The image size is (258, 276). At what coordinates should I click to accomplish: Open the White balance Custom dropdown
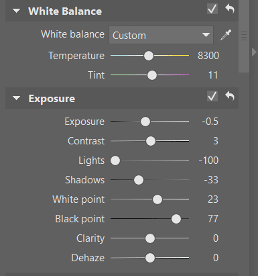point(161,35)
